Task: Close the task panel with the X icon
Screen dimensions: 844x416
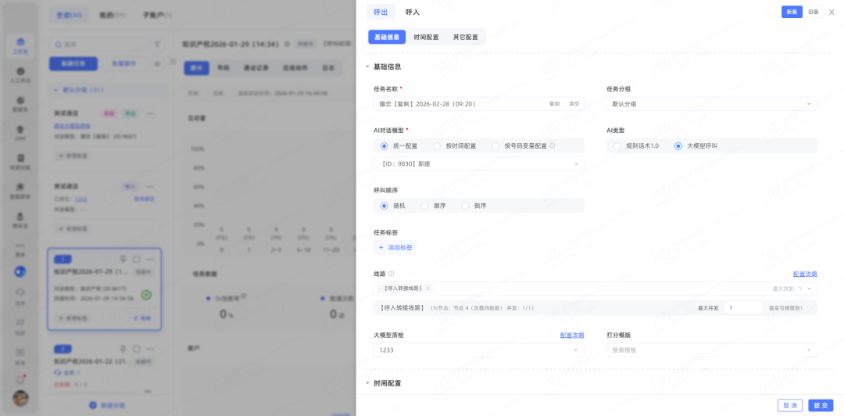Action: (831, 13)
